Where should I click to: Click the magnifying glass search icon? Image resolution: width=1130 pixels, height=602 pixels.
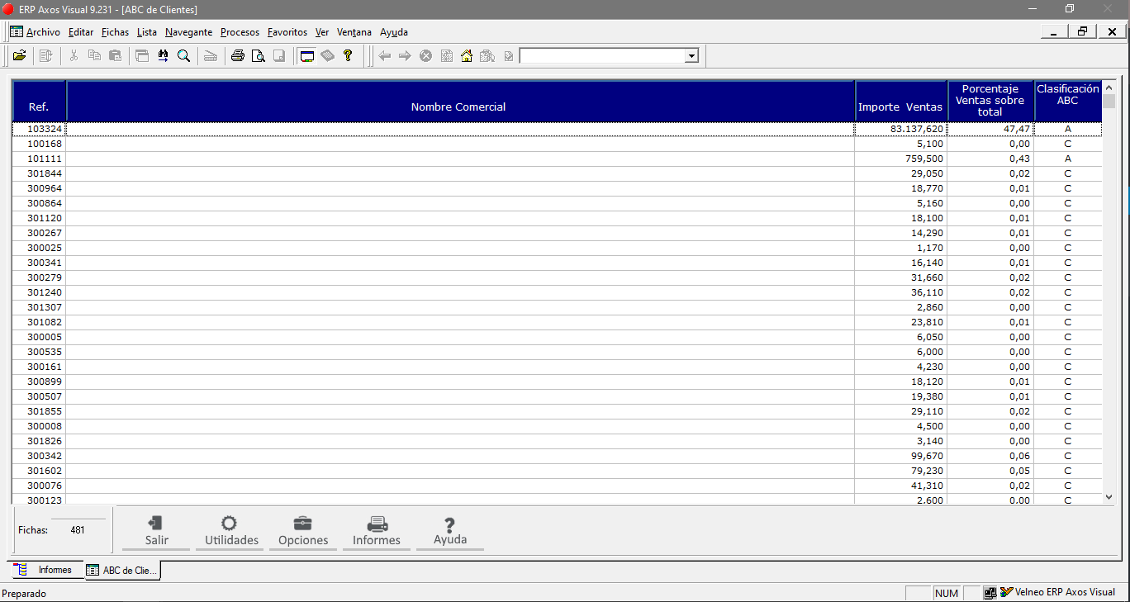183,56
